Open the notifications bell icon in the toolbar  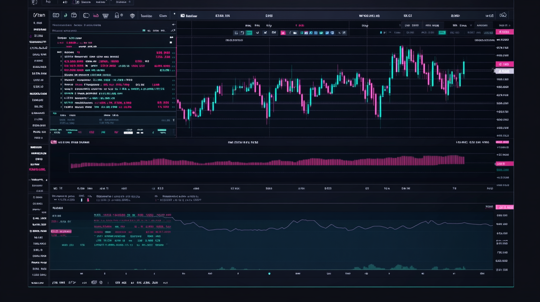[x=117, y=15]
